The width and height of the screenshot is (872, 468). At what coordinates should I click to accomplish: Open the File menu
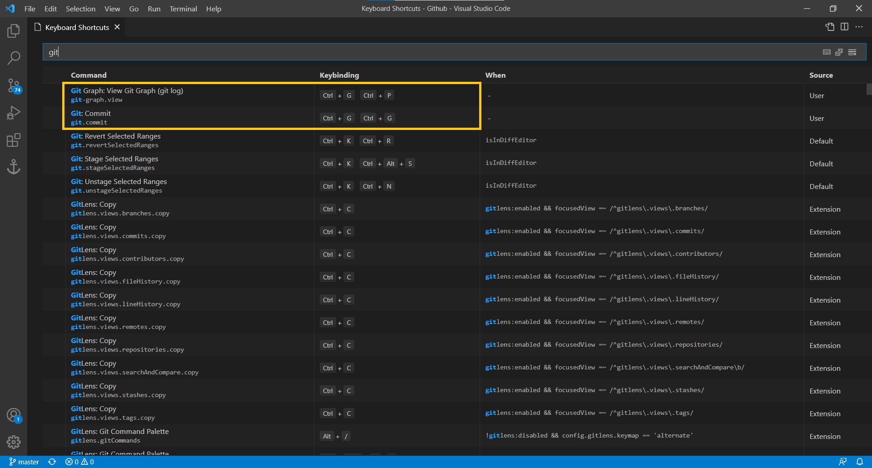pyautogui.click(x=30, y=9)
